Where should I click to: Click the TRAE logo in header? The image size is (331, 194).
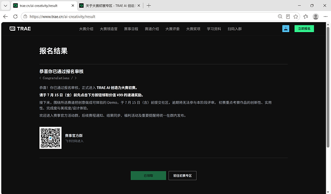coord(20,29)
